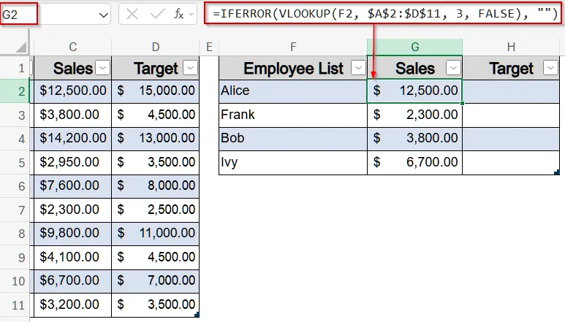The image size is (565, 322).
Task: Select column E header
Action: [209, 47]
